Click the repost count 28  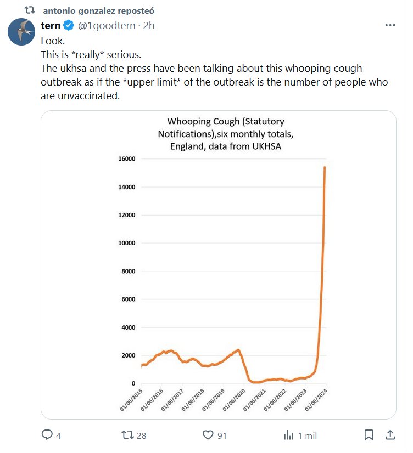point(141,435)
